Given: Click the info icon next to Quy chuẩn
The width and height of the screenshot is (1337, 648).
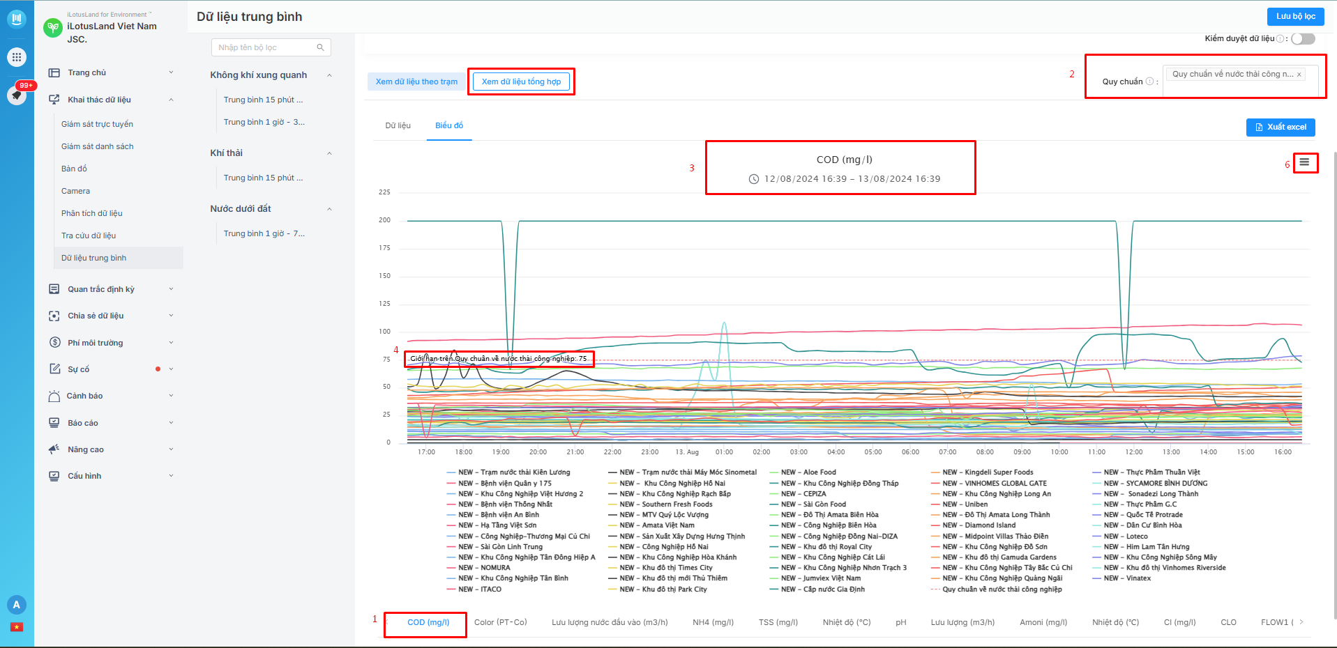Looking at the screenshot, I should point(1149,82).
